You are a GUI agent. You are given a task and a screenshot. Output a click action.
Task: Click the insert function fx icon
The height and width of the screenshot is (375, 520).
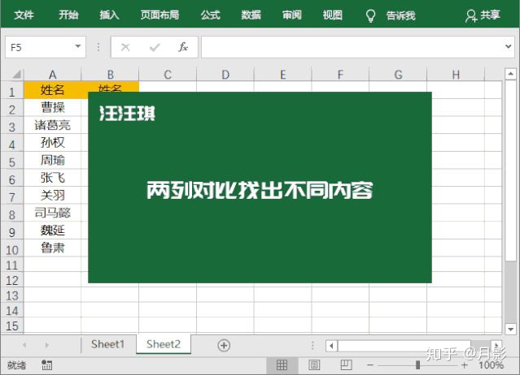(x=183, y=47)
